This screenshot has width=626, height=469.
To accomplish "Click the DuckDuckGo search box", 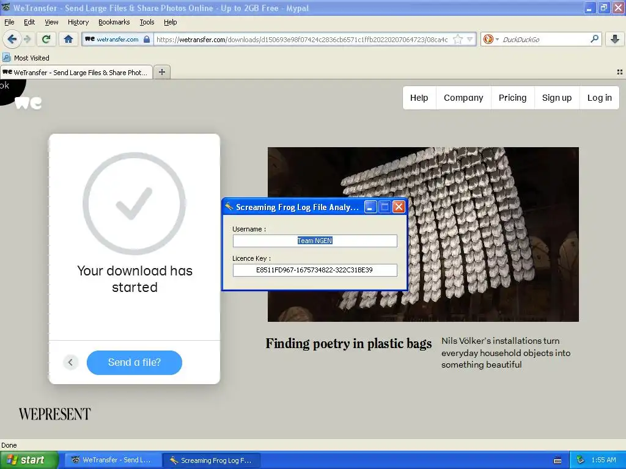I will click(545, 39).
